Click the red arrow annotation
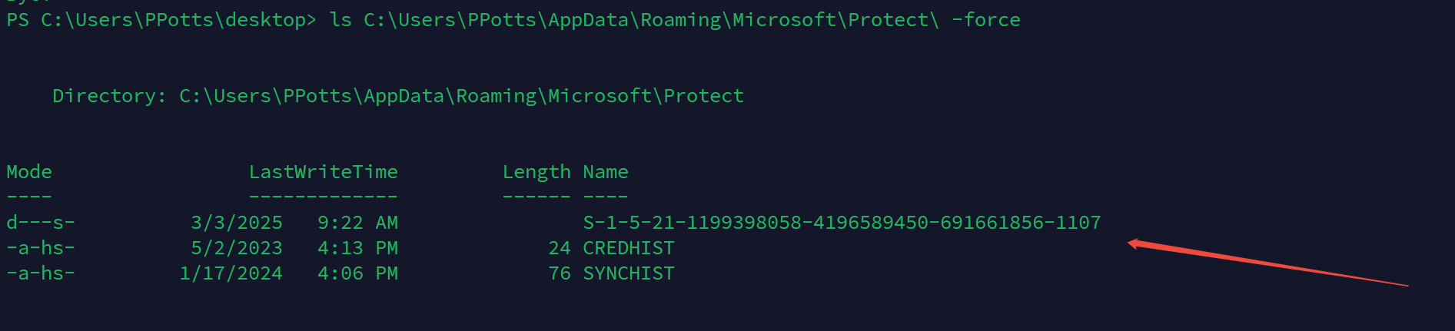The width and height of the screenshot is (1455, 331). pyautogui.click(x=1267, y=265)
